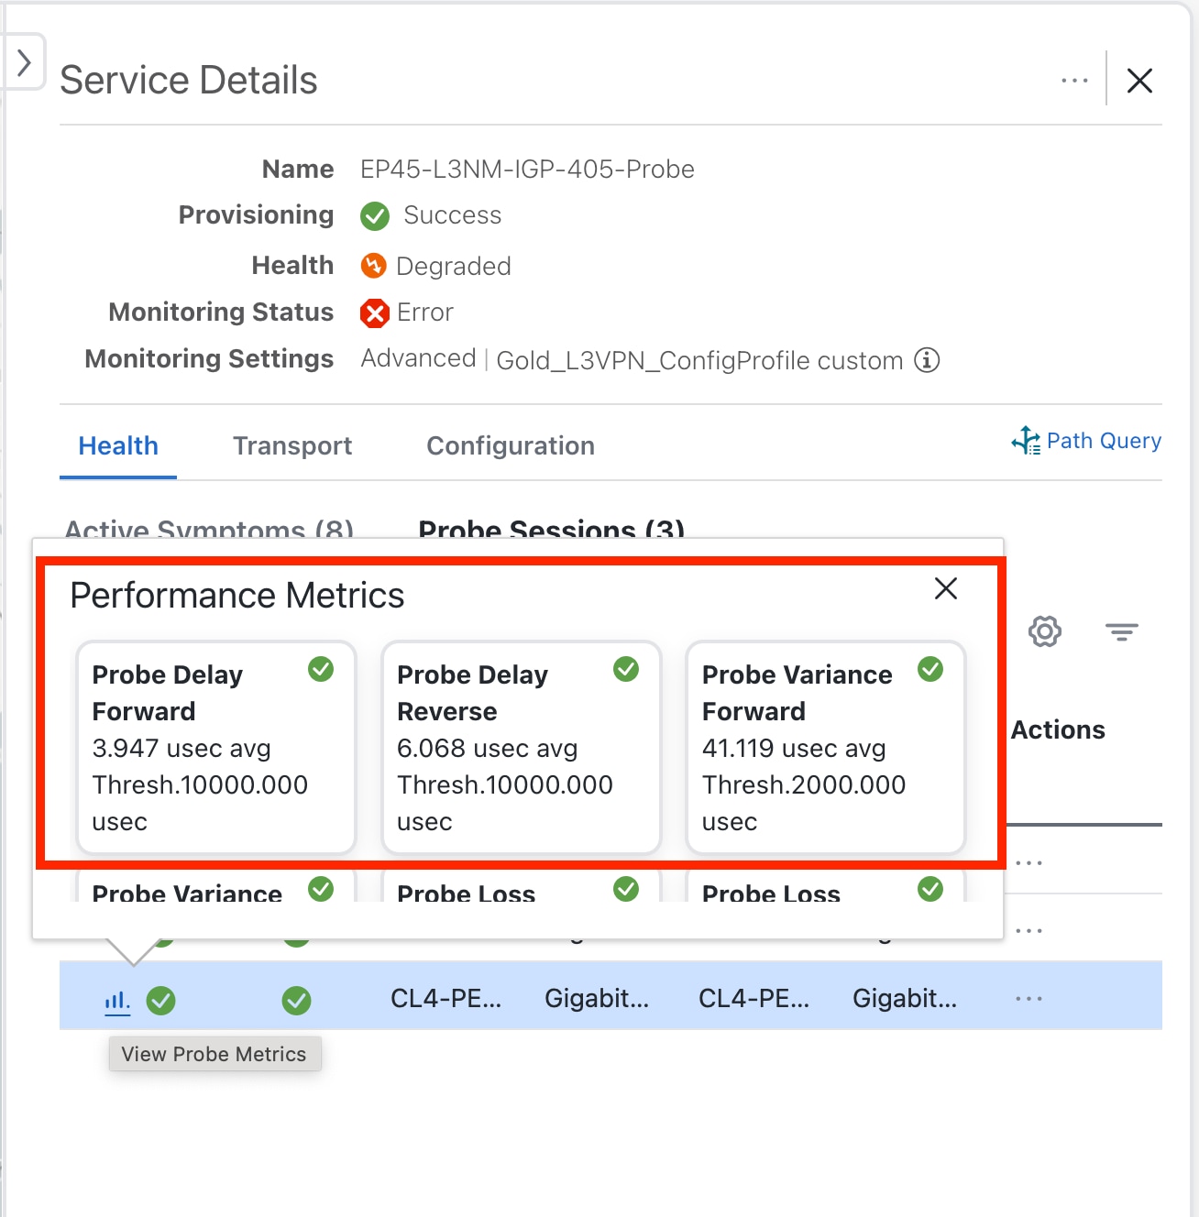1199x1217 pixels.
Task: Select the highlighted CL4-PE probe session row
Action: point(550,998)
